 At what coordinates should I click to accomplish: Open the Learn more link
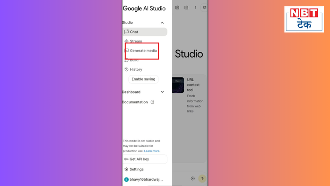click(x=152, y=151)
